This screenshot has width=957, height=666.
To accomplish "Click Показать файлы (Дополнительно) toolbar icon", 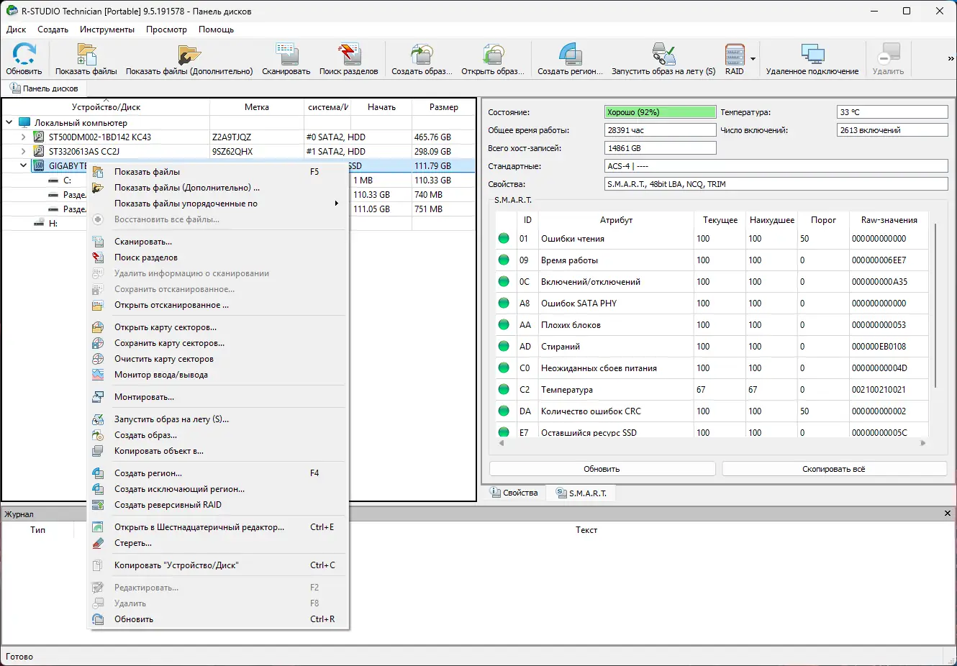I will coord(189,58).
